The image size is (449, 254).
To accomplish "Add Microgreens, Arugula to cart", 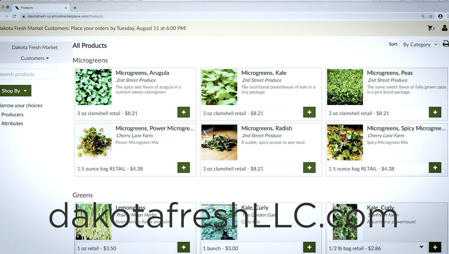I will click(184, 112).
